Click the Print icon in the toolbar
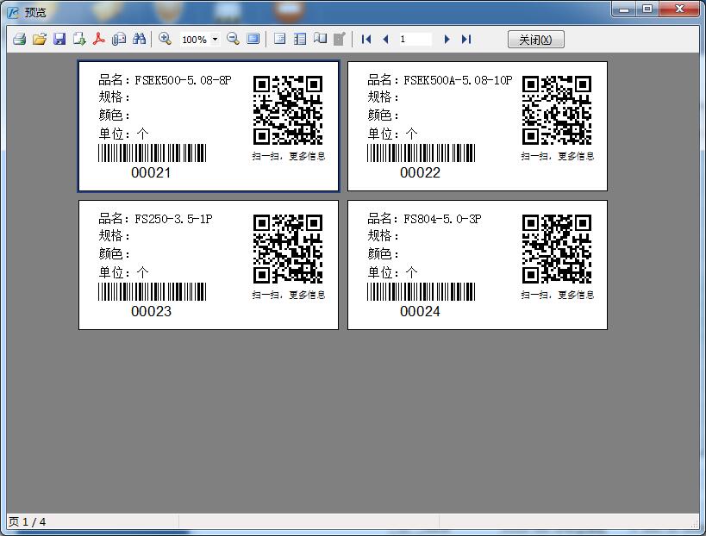 coord(19,39)
